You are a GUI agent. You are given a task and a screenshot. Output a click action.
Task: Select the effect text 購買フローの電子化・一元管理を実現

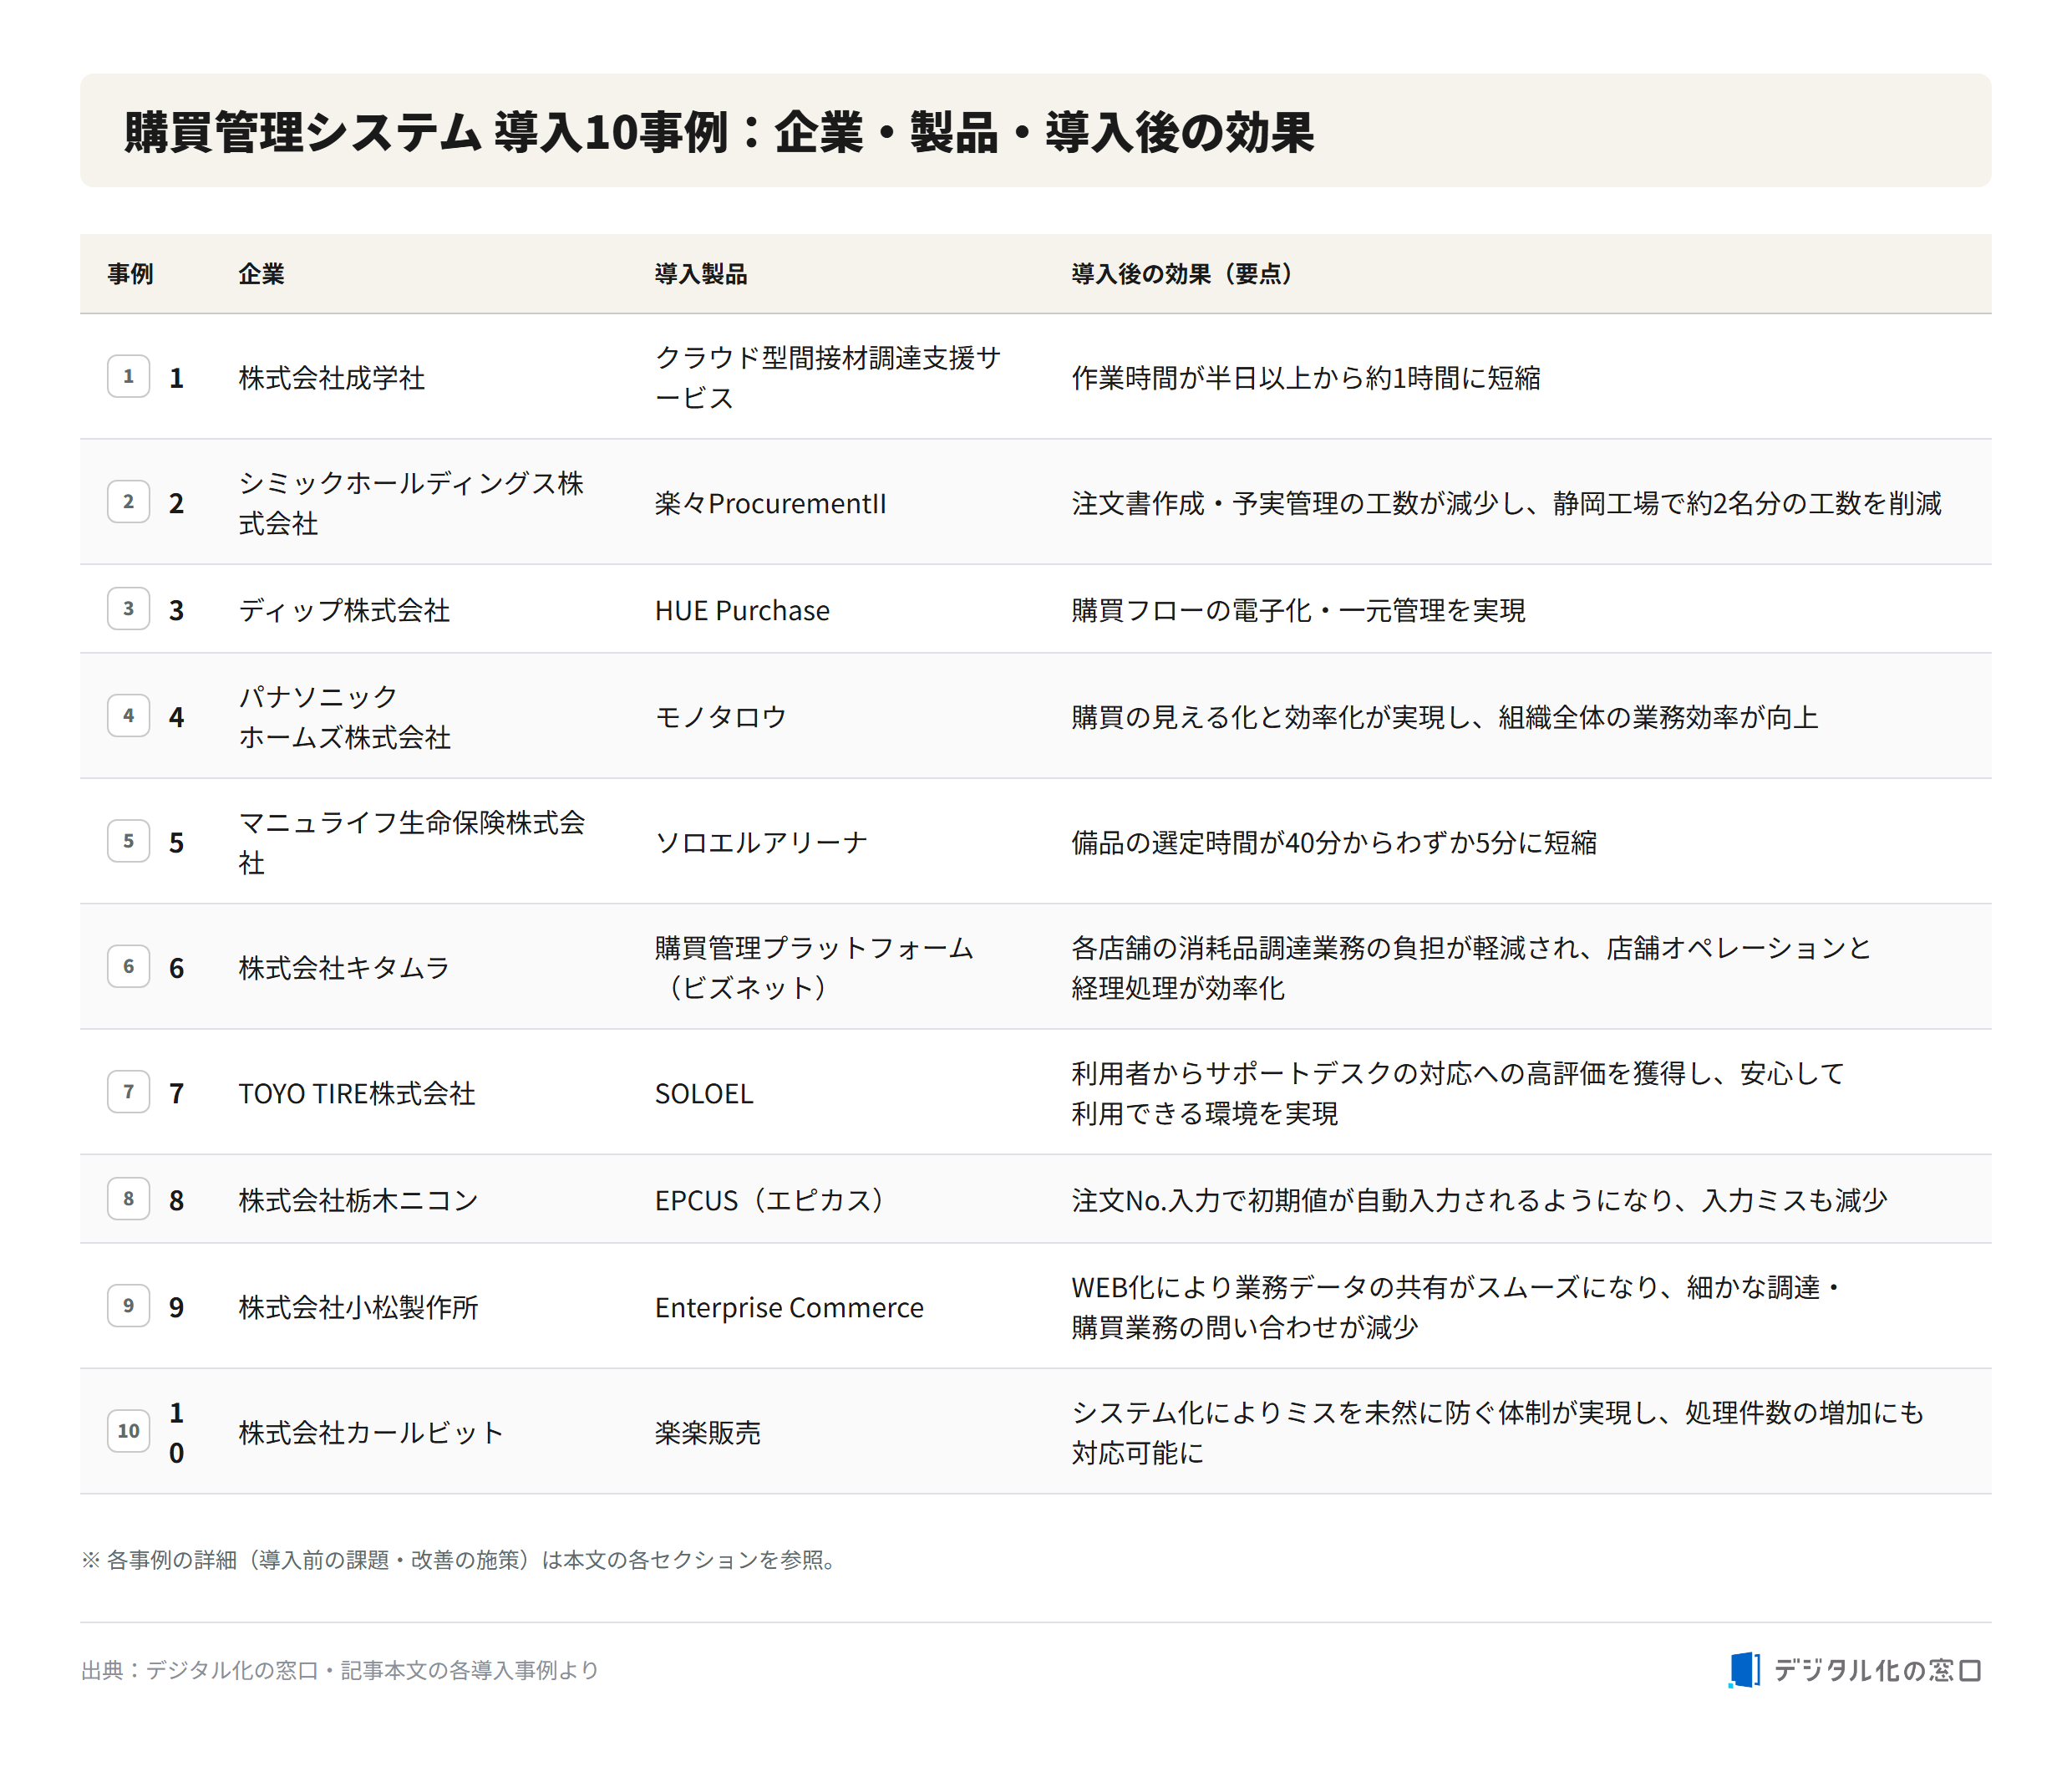[1298, 610]
